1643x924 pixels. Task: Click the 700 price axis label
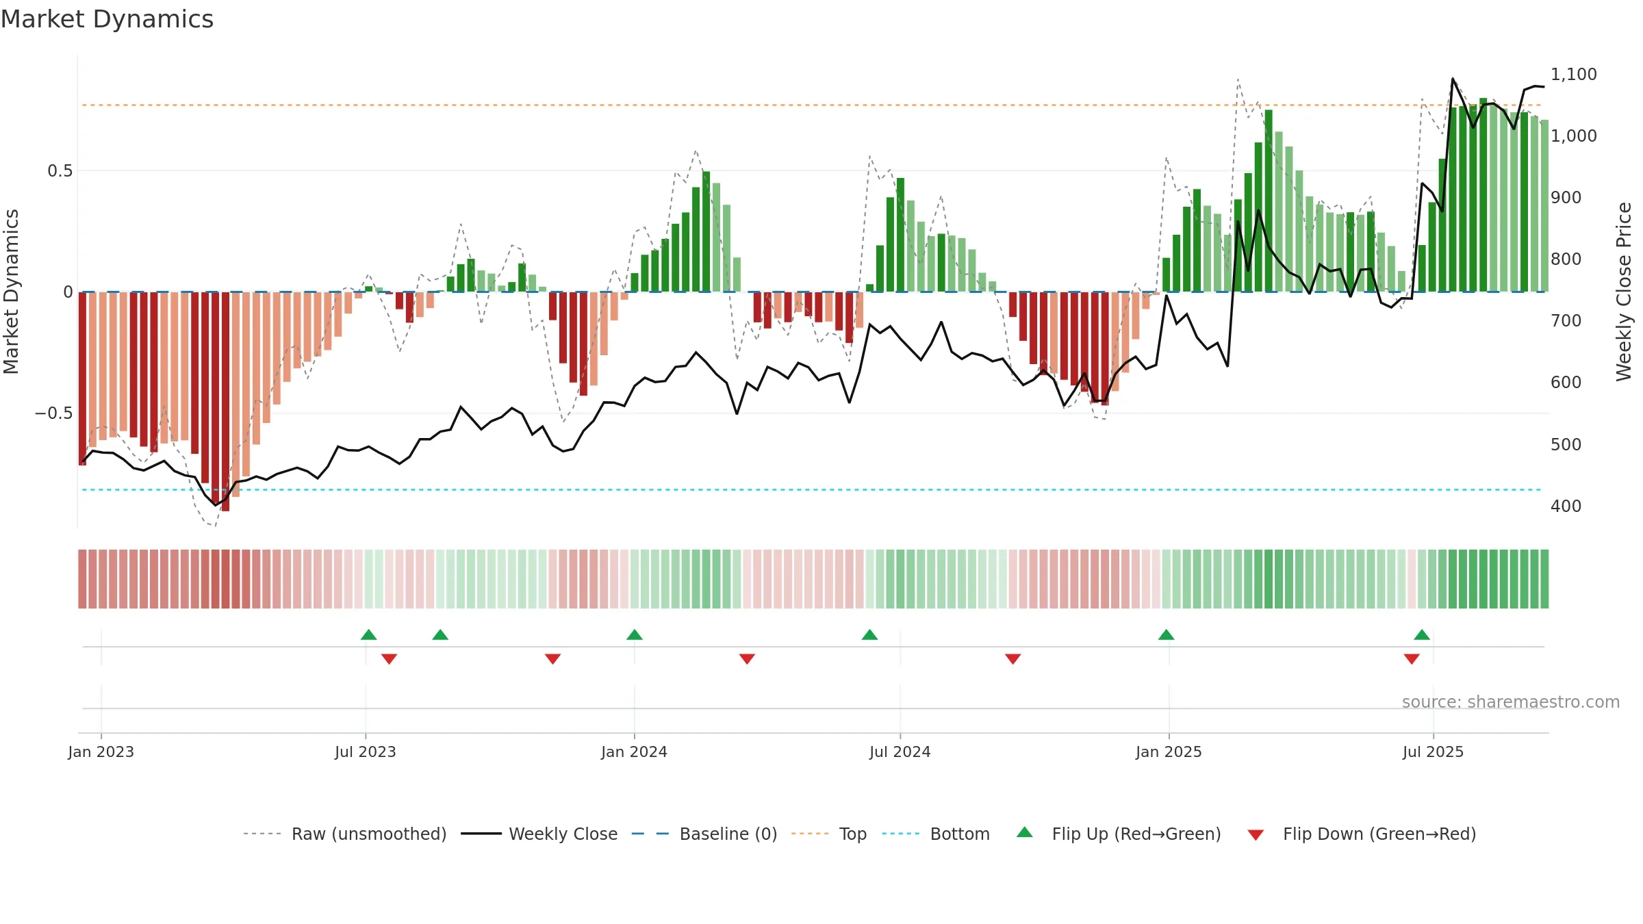pyautogui.click(x=1566, y=320)
